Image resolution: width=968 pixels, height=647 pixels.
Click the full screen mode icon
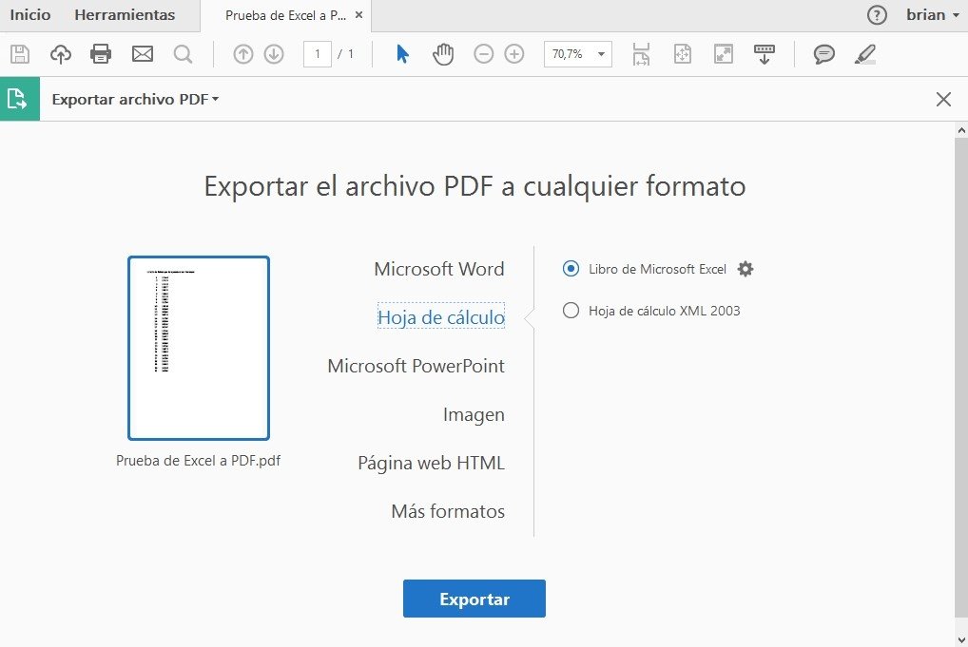pyautogui.click(x=724, y=54)
